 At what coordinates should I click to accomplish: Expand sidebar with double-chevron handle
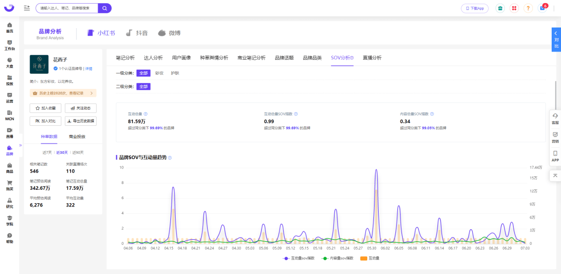(x=20, y=146)
